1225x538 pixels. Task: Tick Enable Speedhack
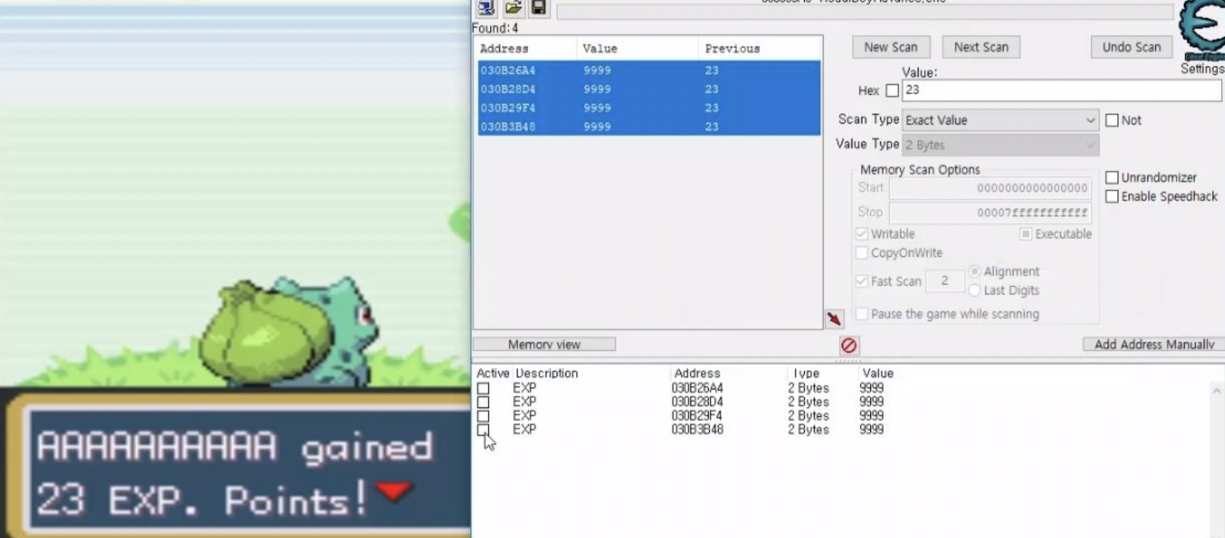(x=1111, y=197)
